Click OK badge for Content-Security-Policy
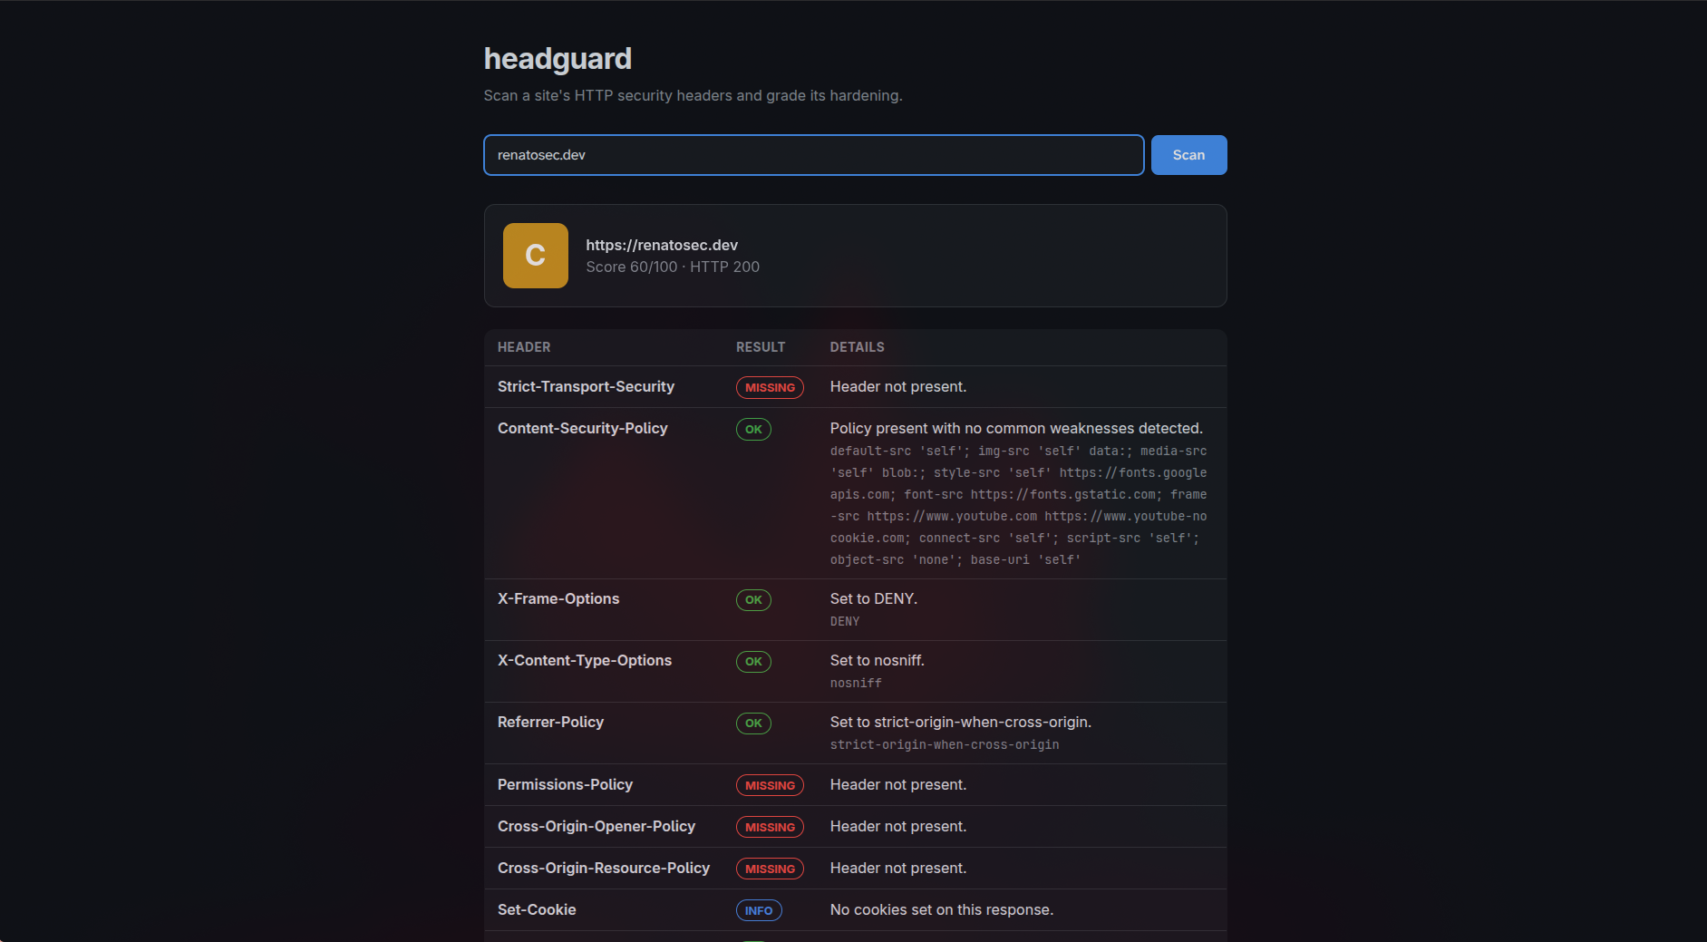 coord(753,429)
